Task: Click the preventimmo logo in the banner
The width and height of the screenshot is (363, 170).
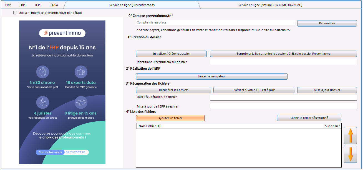Action: point(62,33)
